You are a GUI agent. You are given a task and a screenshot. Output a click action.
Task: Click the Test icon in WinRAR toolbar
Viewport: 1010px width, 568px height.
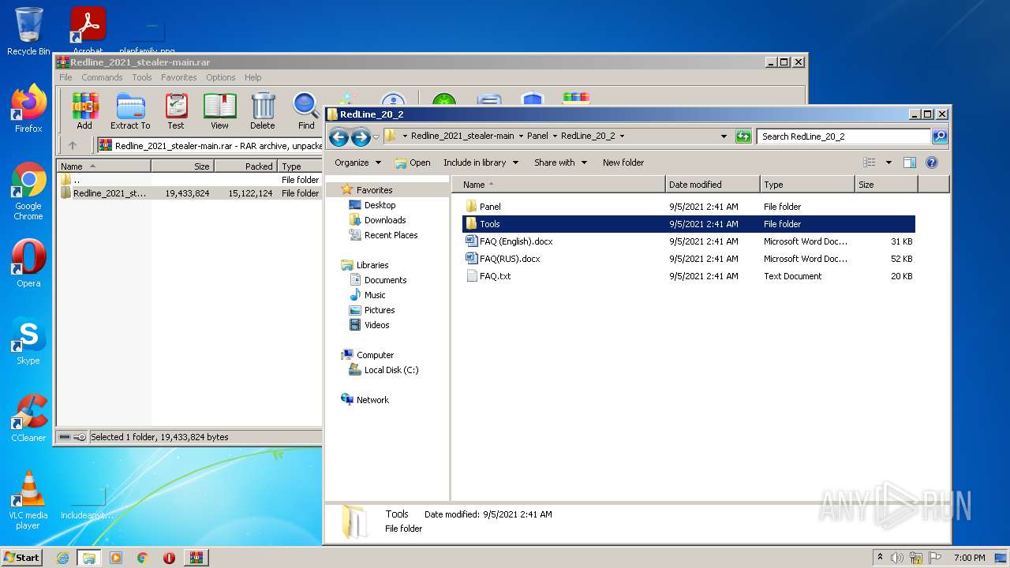(x=176, y=111)
